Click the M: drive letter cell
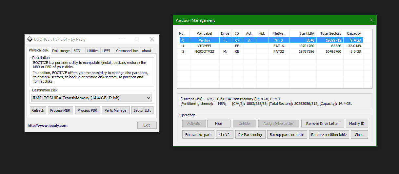This screenshot has height=174, width=399. [225, 51]
